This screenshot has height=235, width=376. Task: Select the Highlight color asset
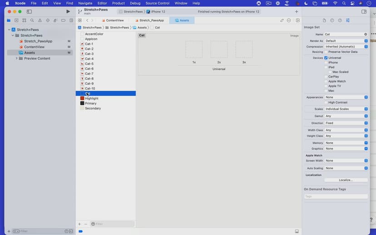click(x=91, y=98)
